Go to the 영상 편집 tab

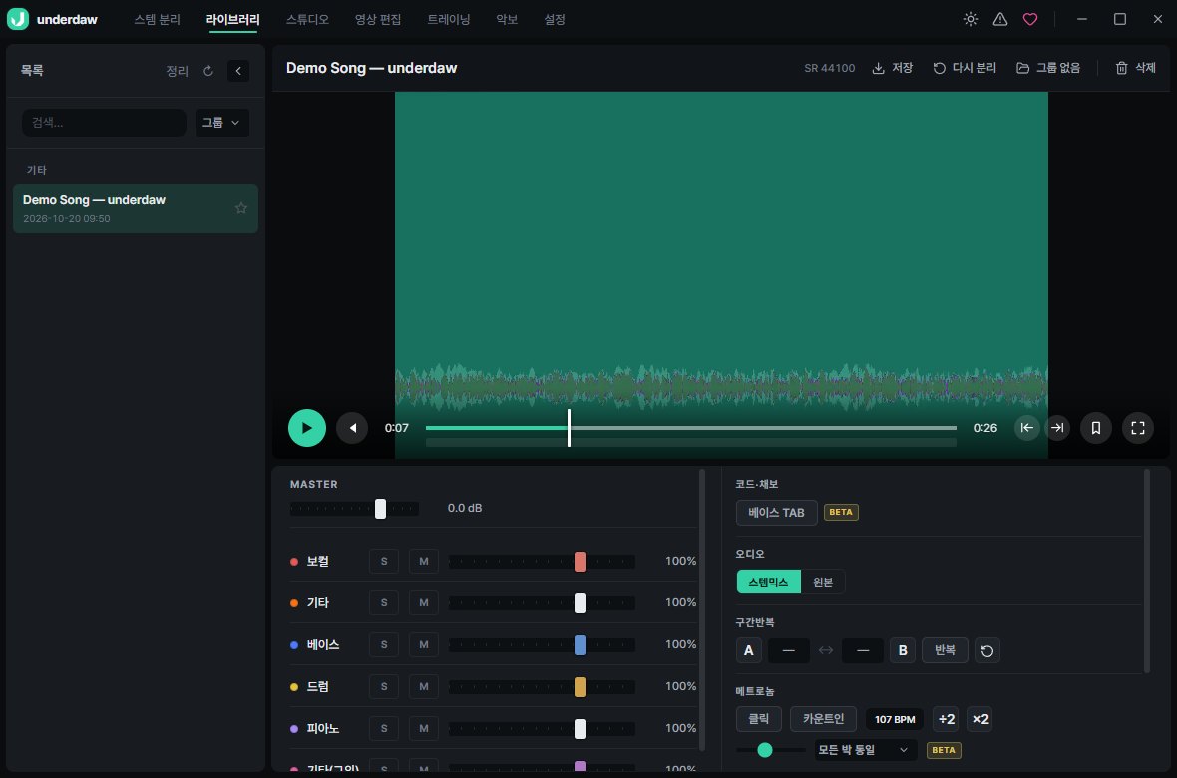point(378,20)
